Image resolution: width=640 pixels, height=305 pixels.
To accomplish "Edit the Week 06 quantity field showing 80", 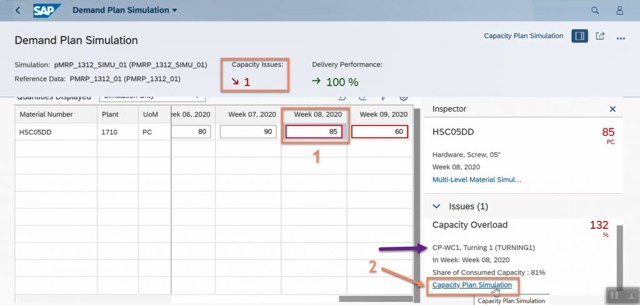I will 191,132.
